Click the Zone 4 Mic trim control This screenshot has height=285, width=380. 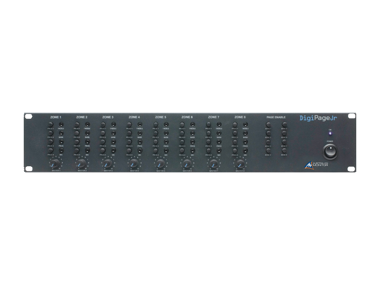141,151
